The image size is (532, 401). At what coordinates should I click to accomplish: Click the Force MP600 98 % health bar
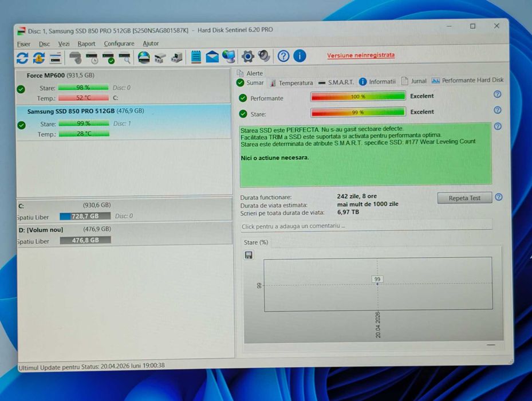83,88
